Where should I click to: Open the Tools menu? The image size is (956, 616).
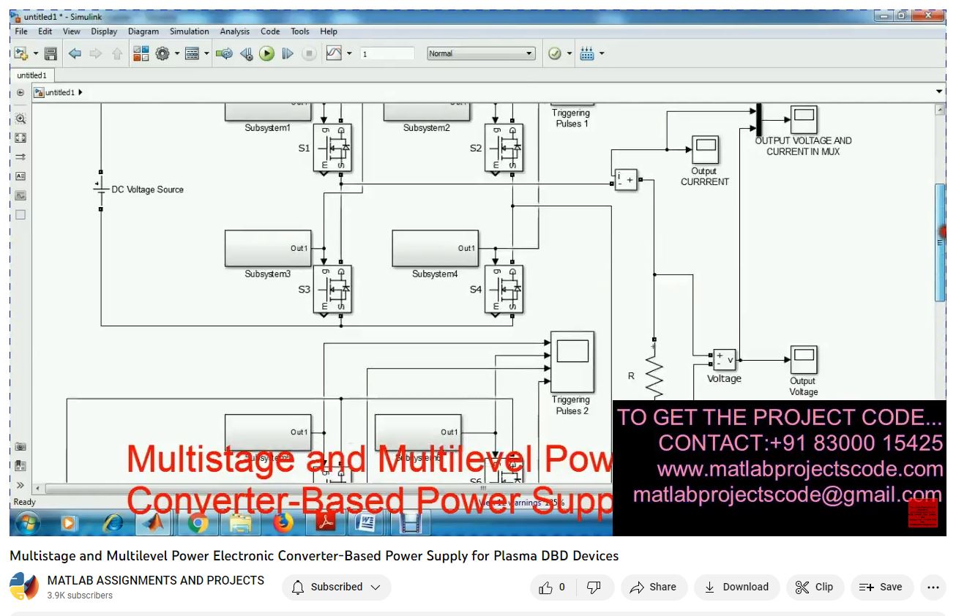pos(300,31)
